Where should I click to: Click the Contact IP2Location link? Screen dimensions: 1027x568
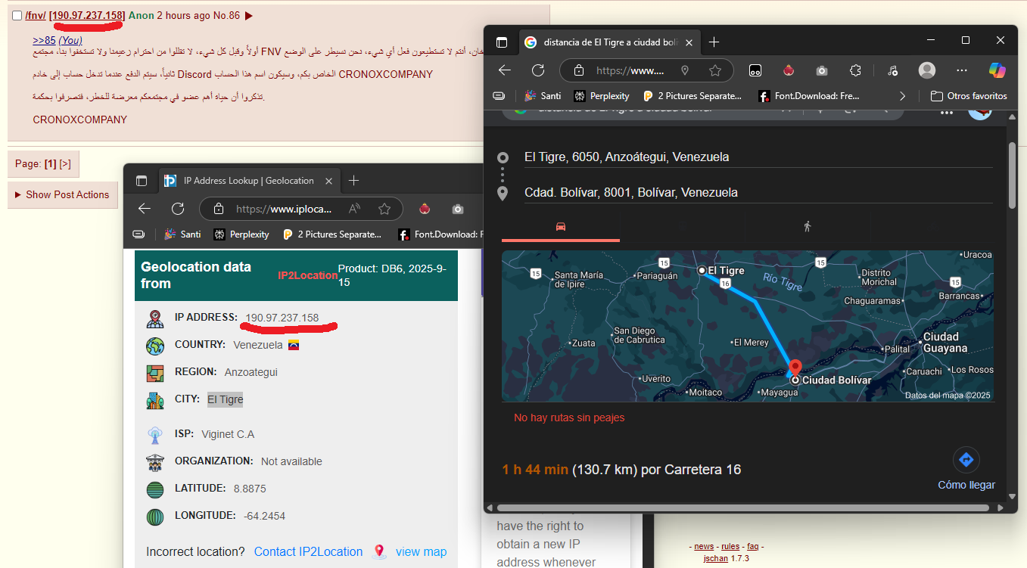(308, 551)
